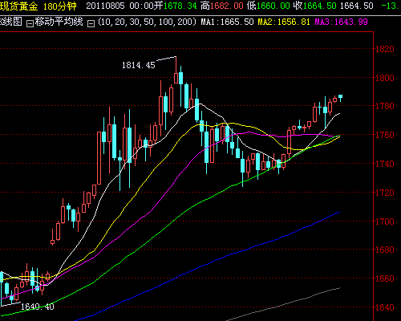401x321 pixels.
Task: Open the (10,20,30,50,100,200) parameter list
Action: (x=148, y=22)
